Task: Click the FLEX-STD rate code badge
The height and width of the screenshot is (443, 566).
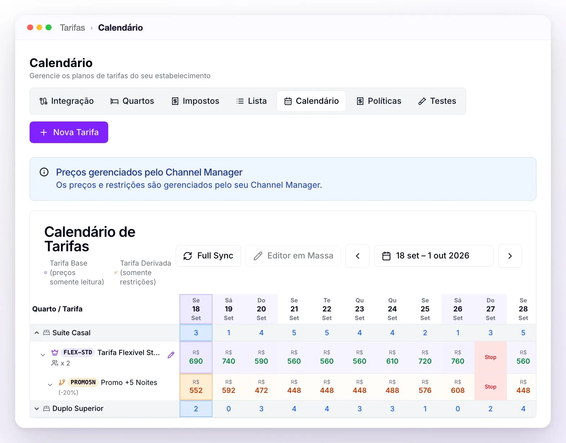Action: pos(78,353)
